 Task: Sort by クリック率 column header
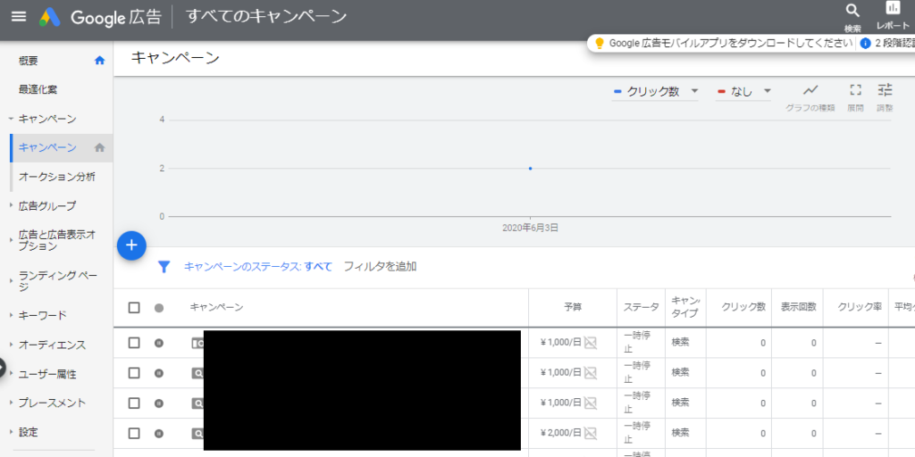[860, 307]
